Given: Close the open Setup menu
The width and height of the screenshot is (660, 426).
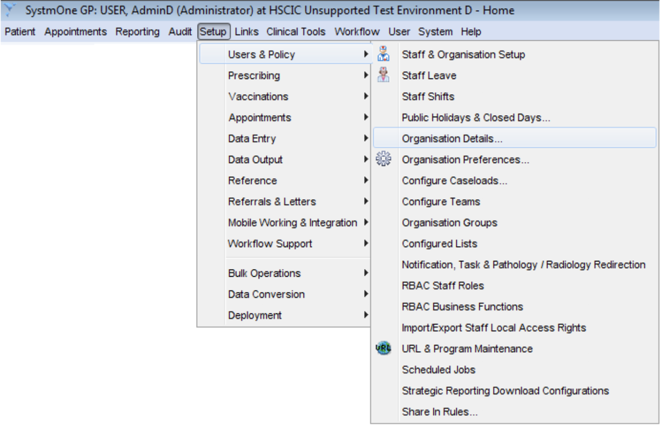Looking at the screenshot, I should pos(214,32).
